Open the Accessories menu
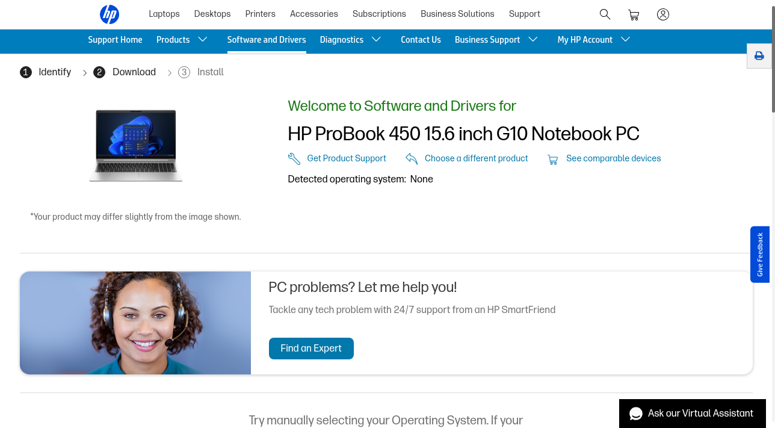 314,14
